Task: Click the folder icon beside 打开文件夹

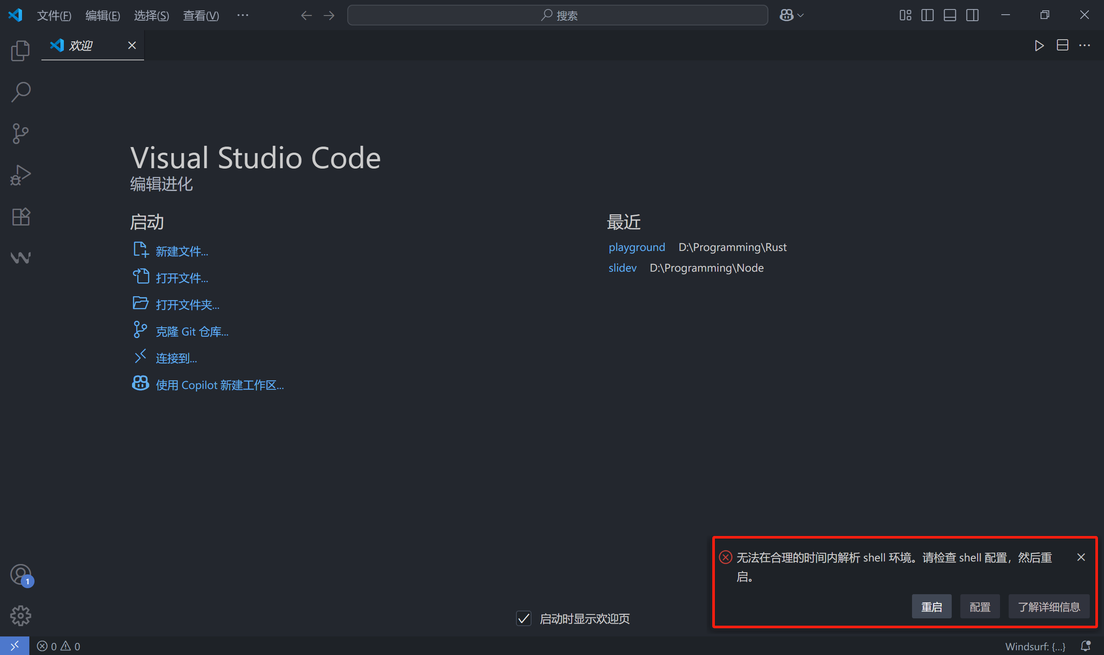Action: coord(141,303)
